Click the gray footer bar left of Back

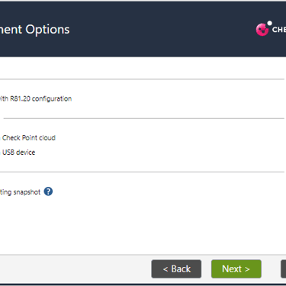pyautogui.click(x=76, y=269)
